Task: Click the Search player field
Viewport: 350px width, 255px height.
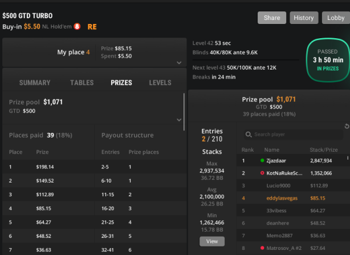Action: point(294,135)
